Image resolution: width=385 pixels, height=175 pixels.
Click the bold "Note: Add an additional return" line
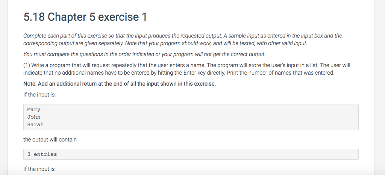coord(120,84)
